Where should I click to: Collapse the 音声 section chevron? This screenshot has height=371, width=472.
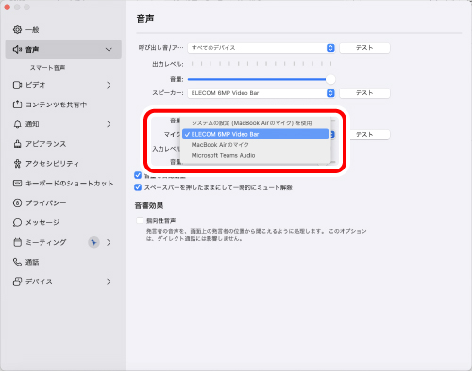109,49
